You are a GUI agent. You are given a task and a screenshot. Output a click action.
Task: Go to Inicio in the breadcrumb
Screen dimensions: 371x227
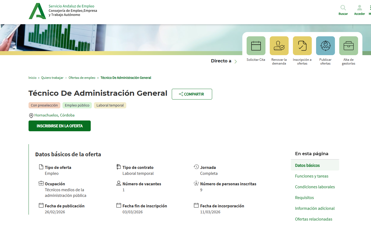(x=32, y=78)
